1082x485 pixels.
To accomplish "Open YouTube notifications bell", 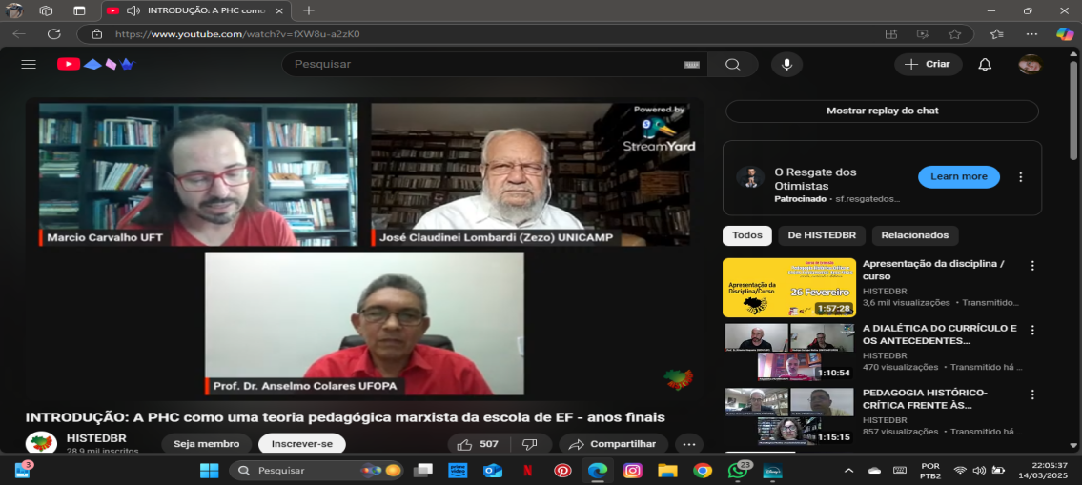I will click(x=985, y=64).
